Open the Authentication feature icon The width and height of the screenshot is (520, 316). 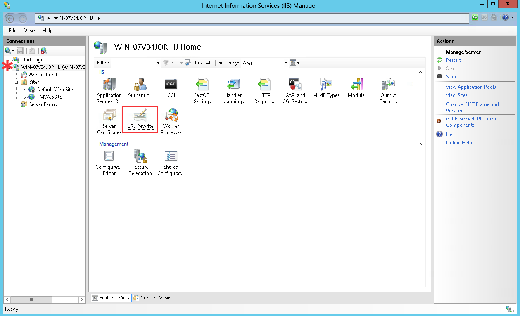[140, 88]
